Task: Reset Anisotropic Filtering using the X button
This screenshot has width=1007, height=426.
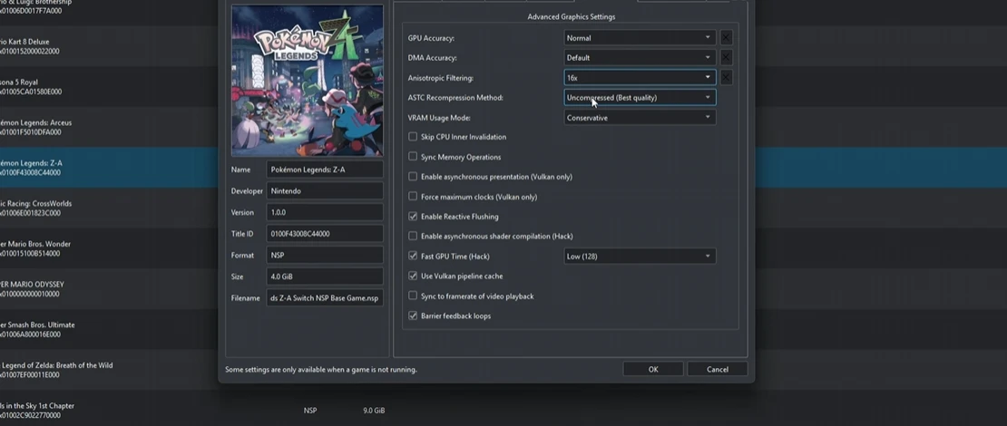Action: pyautogui.click(x=726, y=78)
